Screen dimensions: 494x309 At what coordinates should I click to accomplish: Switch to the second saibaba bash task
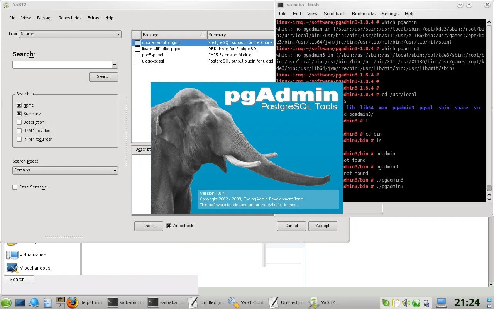[x=166, y=302]
